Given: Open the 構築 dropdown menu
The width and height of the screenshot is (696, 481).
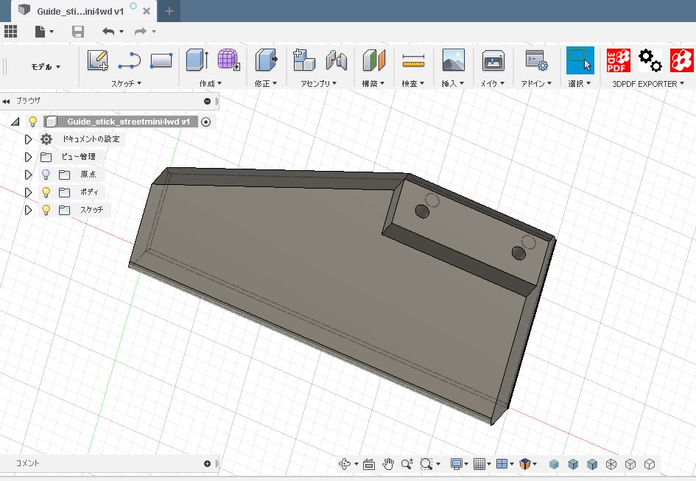Looking at the screenshot, I should click(x=373, y=83).
